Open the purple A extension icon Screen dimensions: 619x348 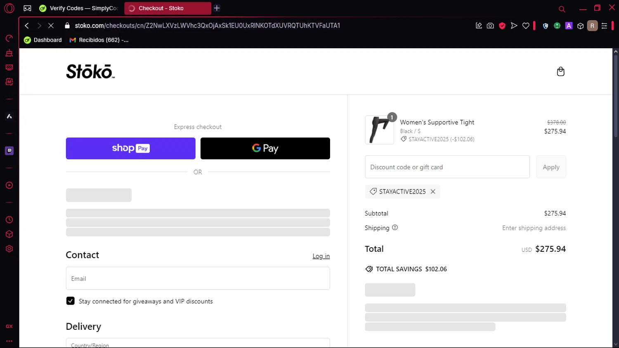(x=569, y=26)
